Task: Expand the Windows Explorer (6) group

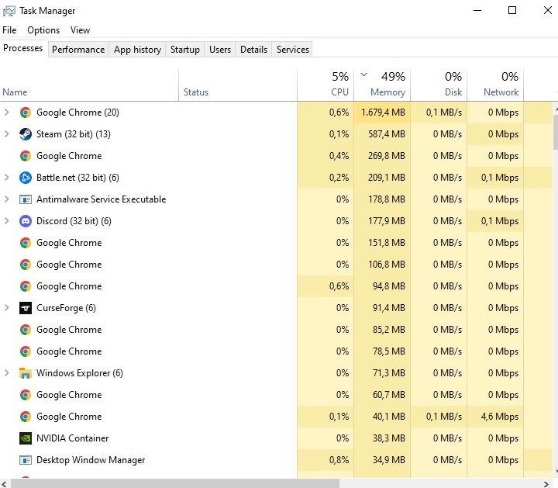Action: point(6,373)
